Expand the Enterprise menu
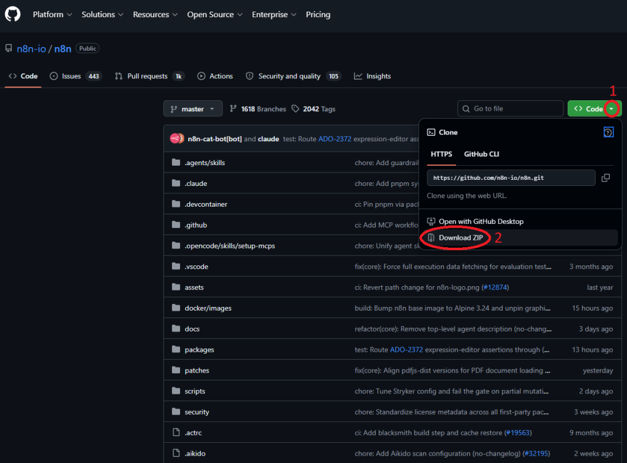Image resolution: width=627 pixels, height=463 pixels. (274, 15)
